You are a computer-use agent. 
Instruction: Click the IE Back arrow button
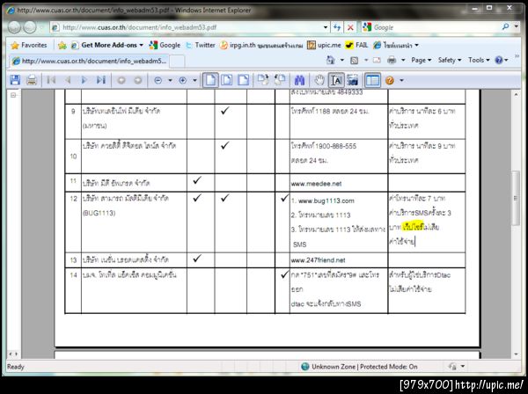click(x=14, y=27)
